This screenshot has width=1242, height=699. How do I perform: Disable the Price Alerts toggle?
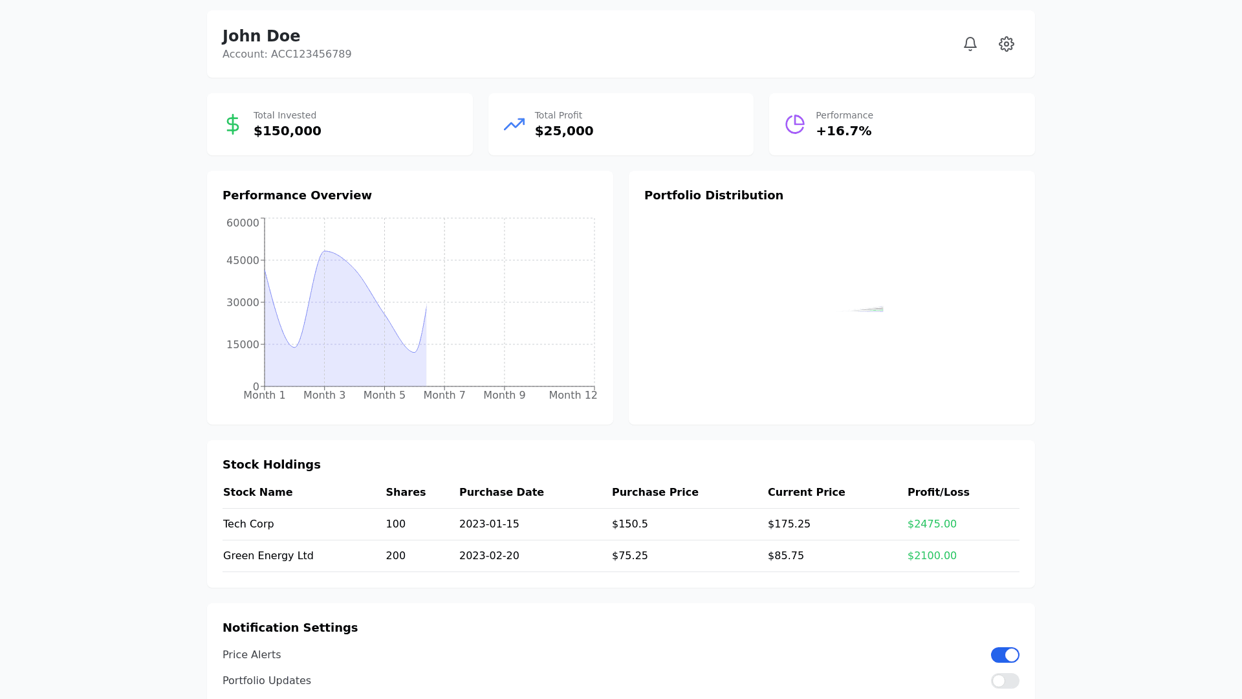pyautogui.click(x=1005, y=655)
